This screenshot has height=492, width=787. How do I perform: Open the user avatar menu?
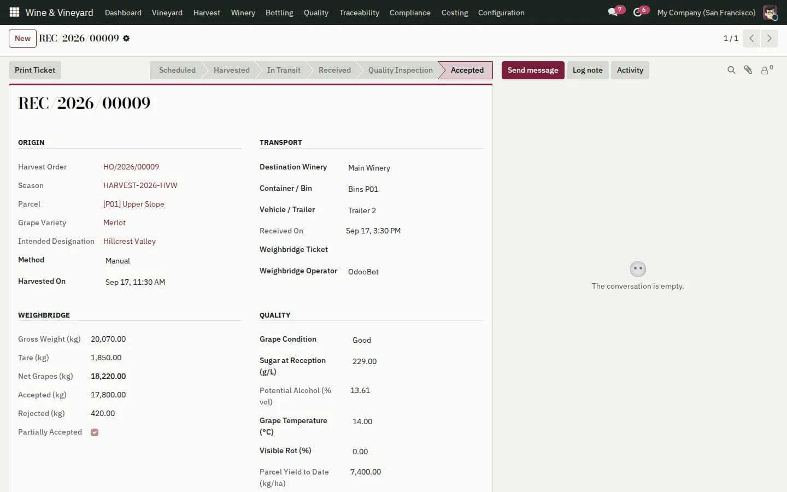[770, 12]
